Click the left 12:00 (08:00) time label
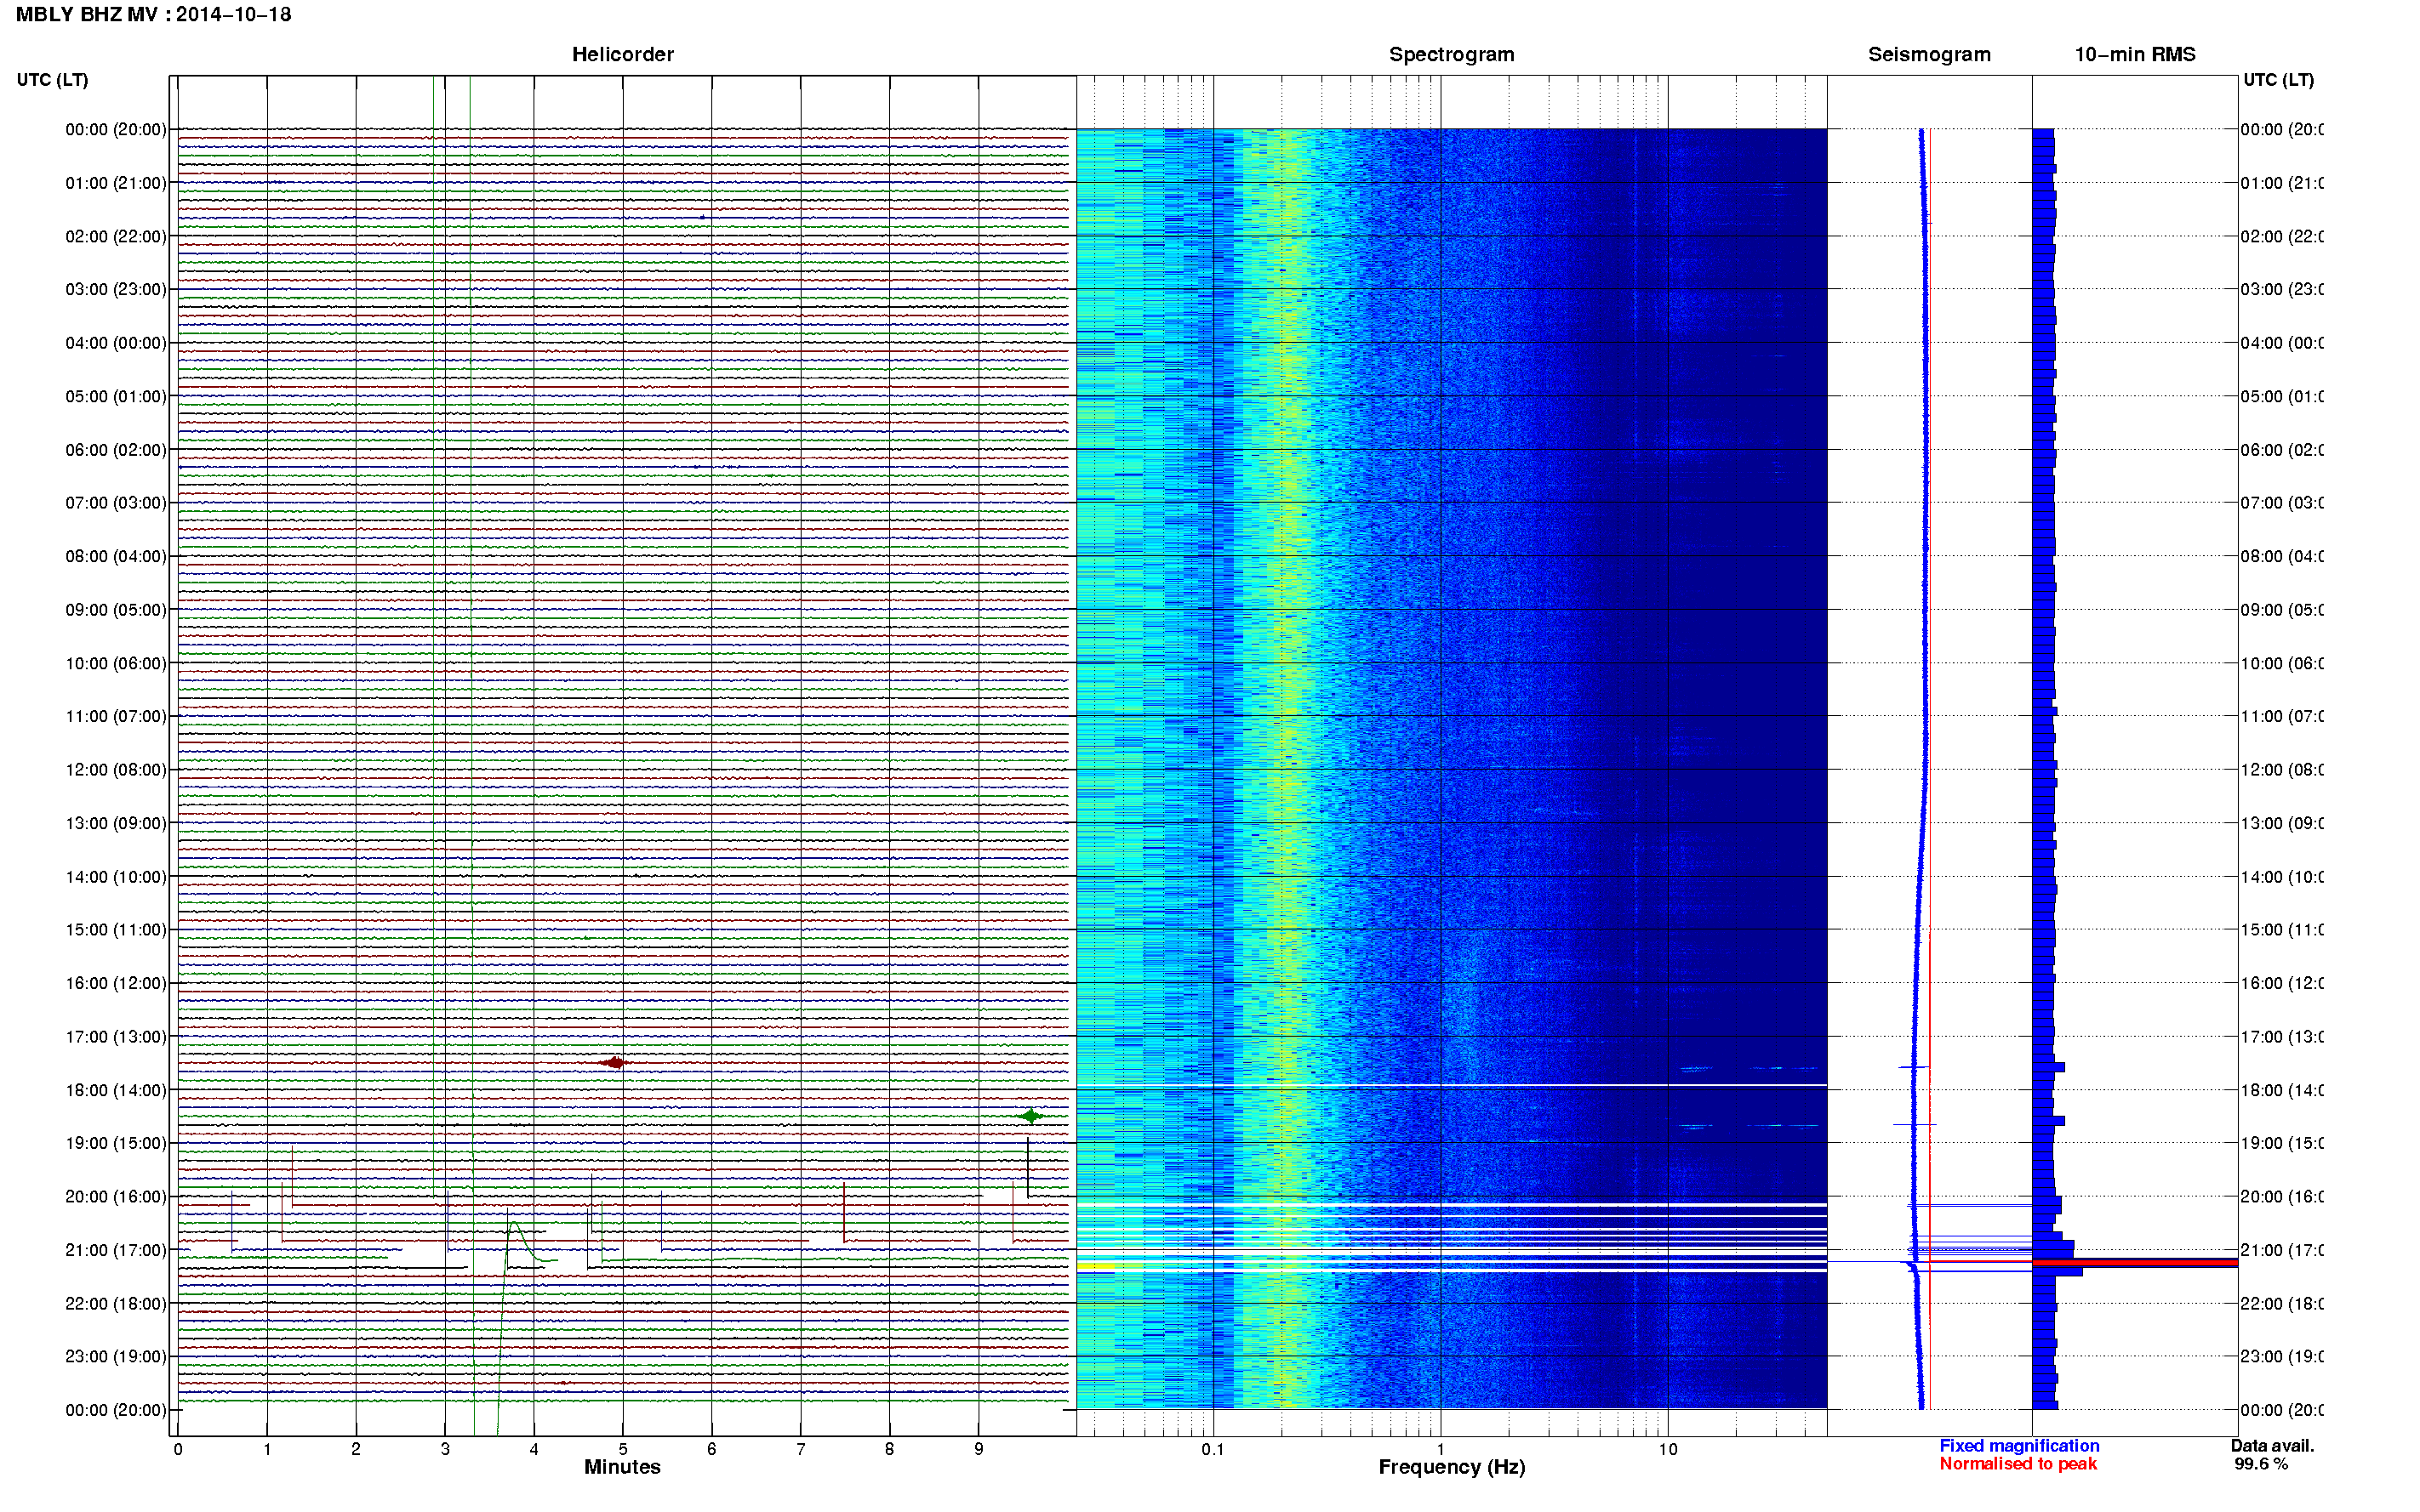 116,770
